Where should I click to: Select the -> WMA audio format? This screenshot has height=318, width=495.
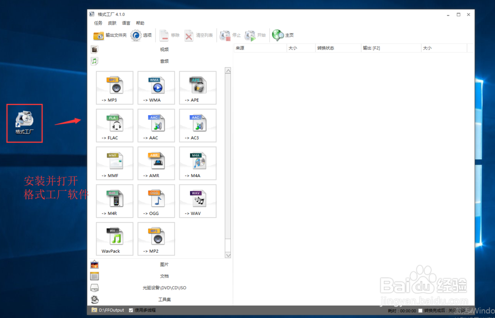[156, 88]
